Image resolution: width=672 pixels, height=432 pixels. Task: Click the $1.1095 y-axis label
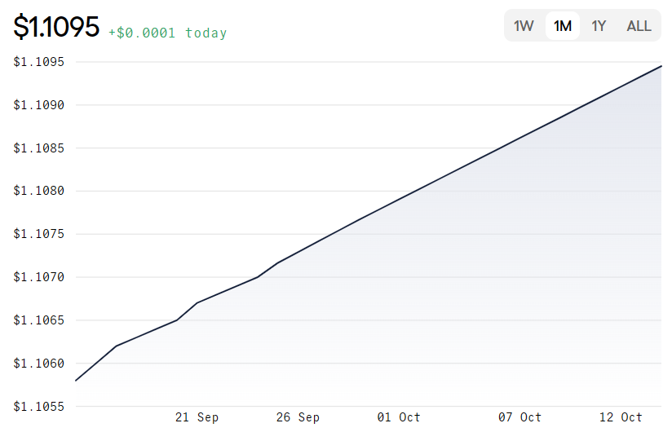(39, 62)
